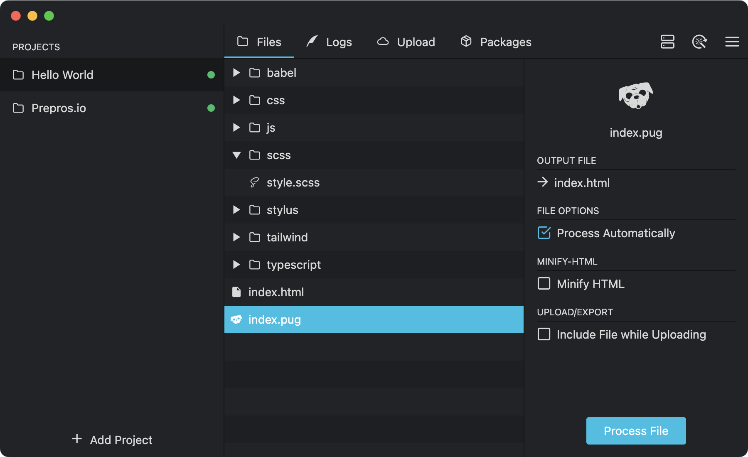Switch to the Logs tab
748x457 pixels.
click(329, 42)
